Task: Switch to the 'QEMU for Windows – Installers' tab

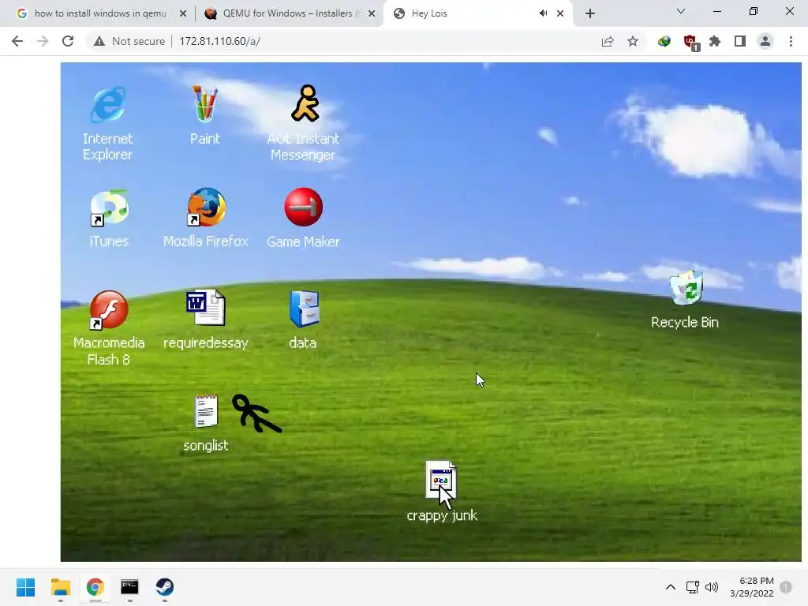Action: pos(289,13)
